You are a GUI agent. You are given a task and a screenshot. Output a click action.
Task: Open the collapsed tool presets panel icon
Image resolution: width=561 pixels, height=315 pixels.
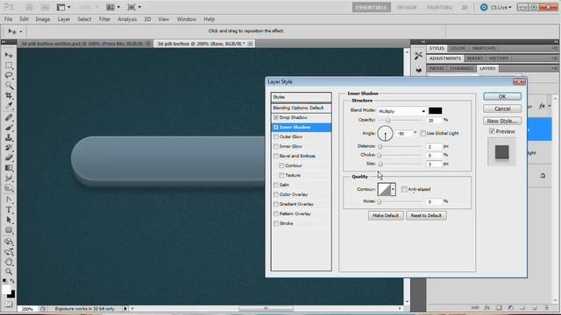point(418,56)
